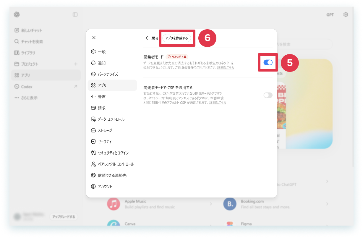Image resolution: width=363 pixels, height=238 pixels.
Task: Click the ChatGPT logo icon in main sidebar
Action: click(17, 14)
